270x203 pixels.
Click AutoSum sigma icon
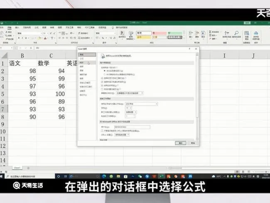(210, 32)
